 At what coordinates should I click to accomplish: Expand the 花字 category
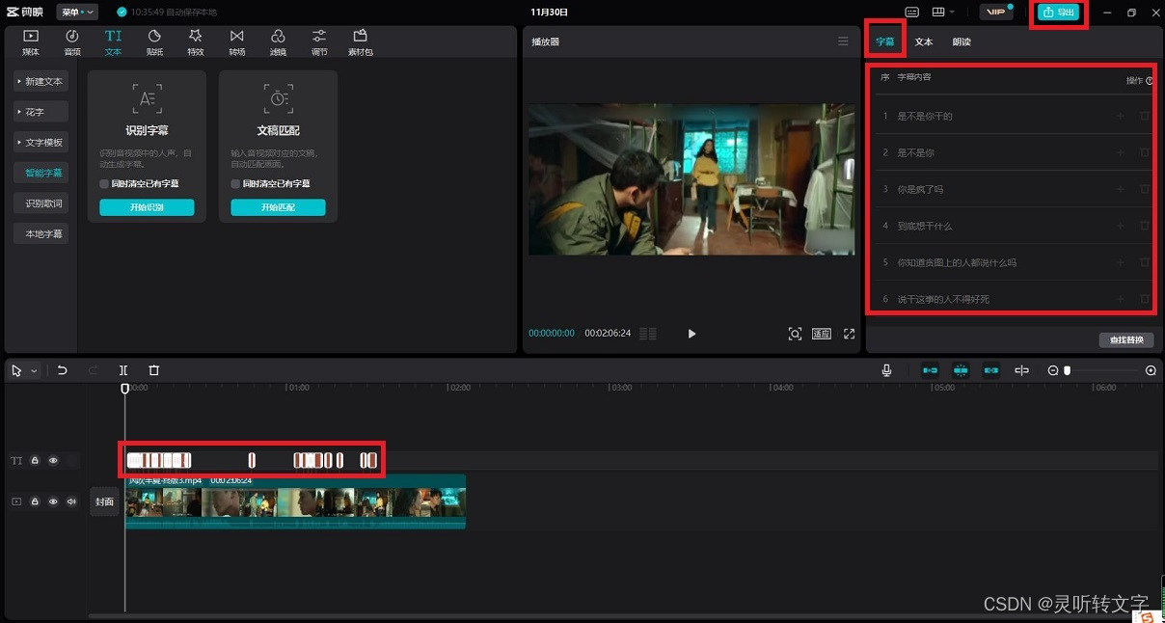point(40,112)
